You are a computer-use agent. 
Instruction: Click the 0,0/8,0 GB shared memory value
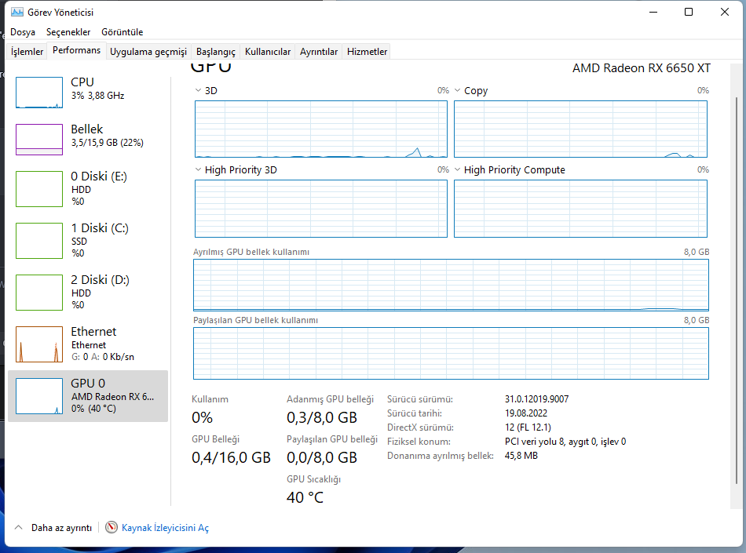322,457
